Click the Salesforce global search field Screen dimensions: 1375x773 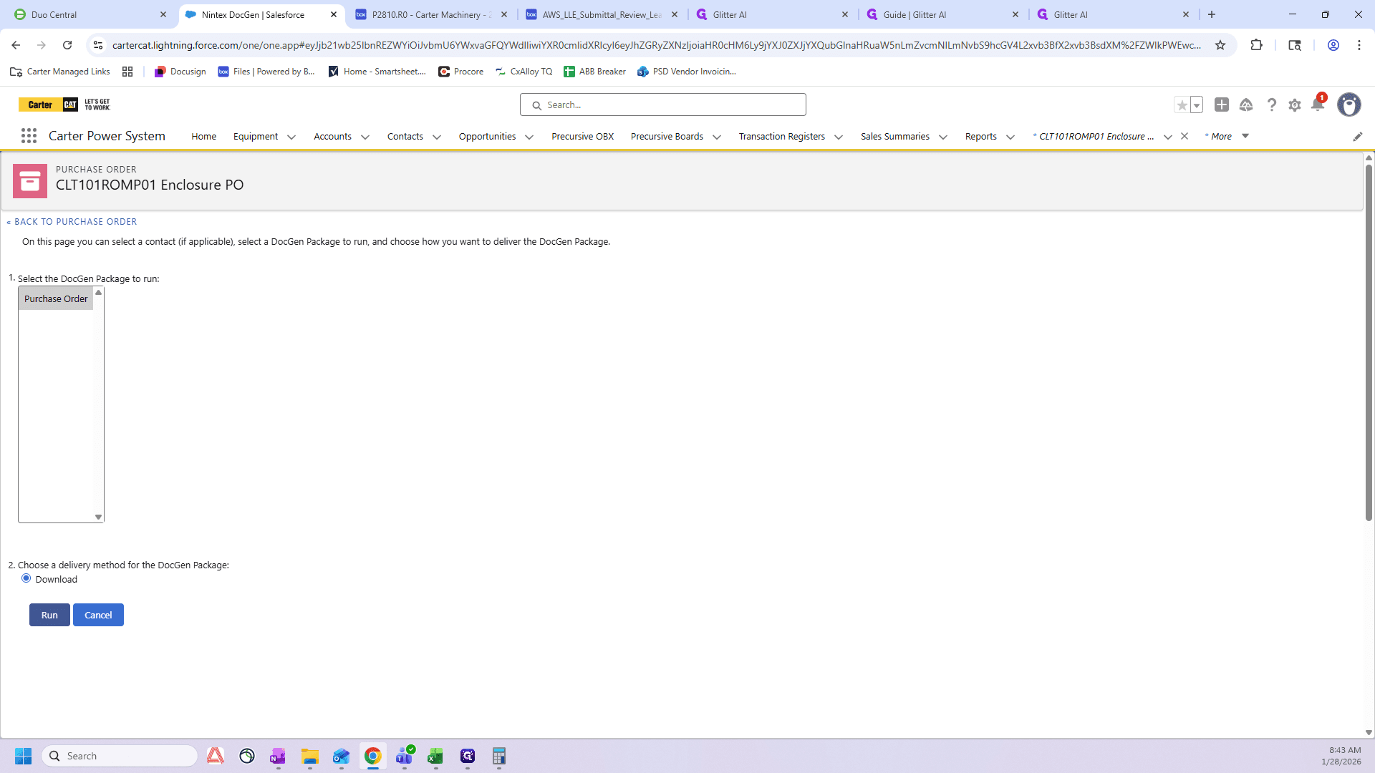(663, 104)
